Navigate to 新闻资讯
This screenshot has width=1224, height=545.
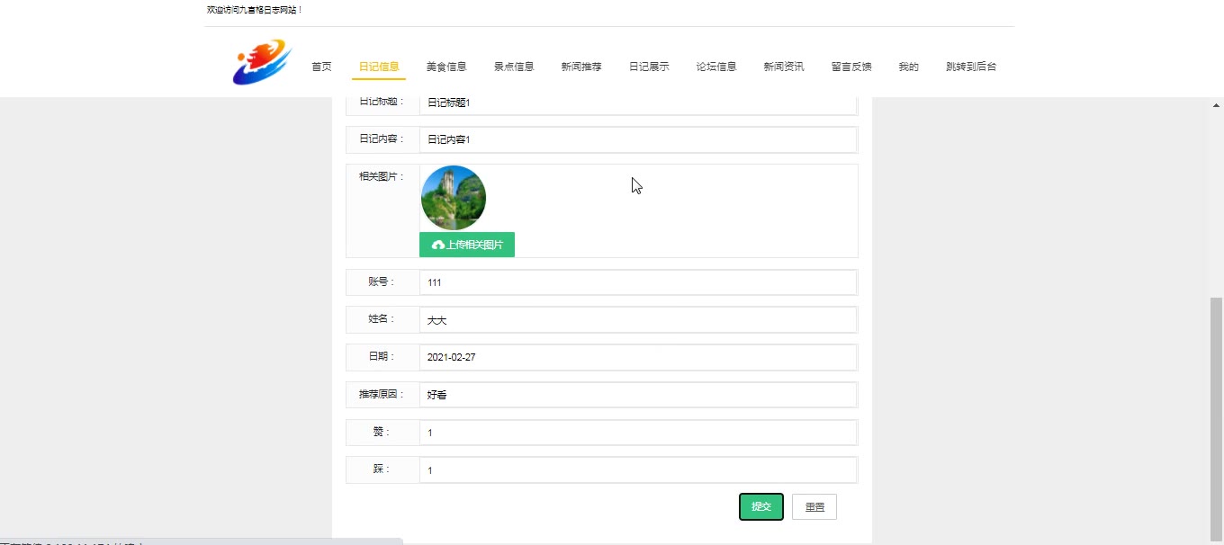click(x=784, y=67)
